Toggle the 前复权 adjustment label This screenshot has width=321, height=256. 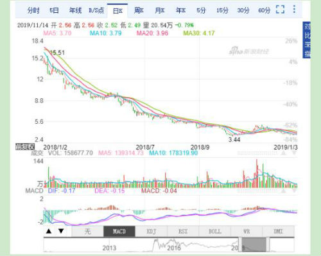point(25,147)
